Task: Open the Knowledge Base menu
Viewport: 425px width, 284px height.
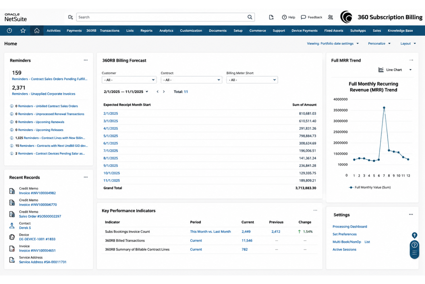Action: 400,31
